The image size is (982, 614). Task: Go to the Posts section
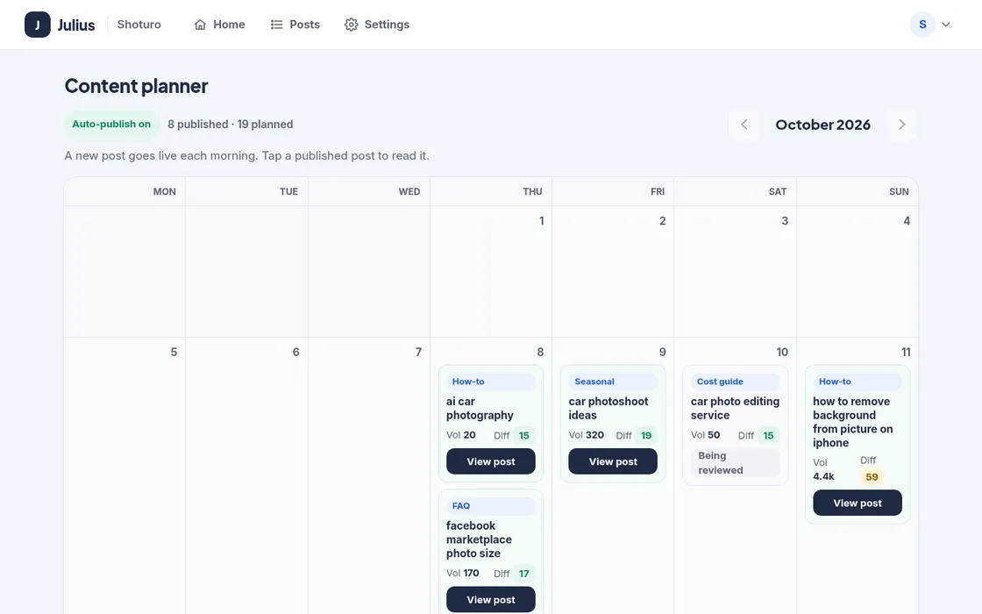[x=295, y=25]
